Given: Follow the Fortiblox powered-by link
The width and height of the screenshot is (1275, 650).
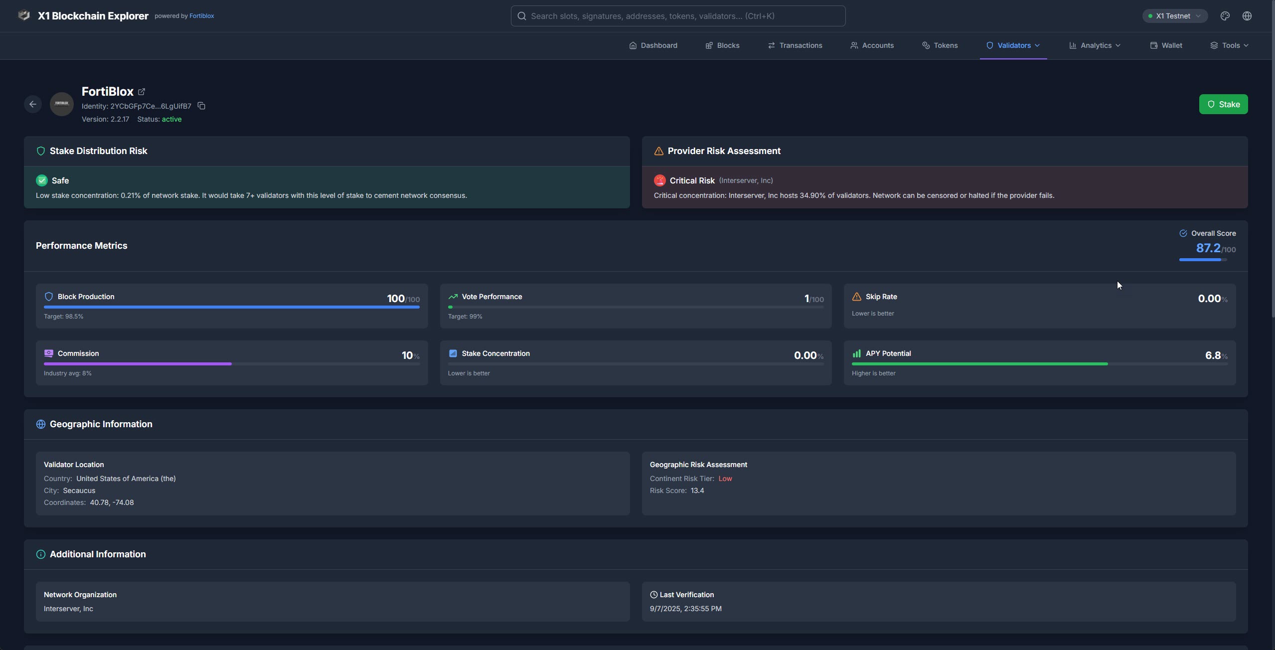Looking at the screenshot, I should [x=201, y=16].
